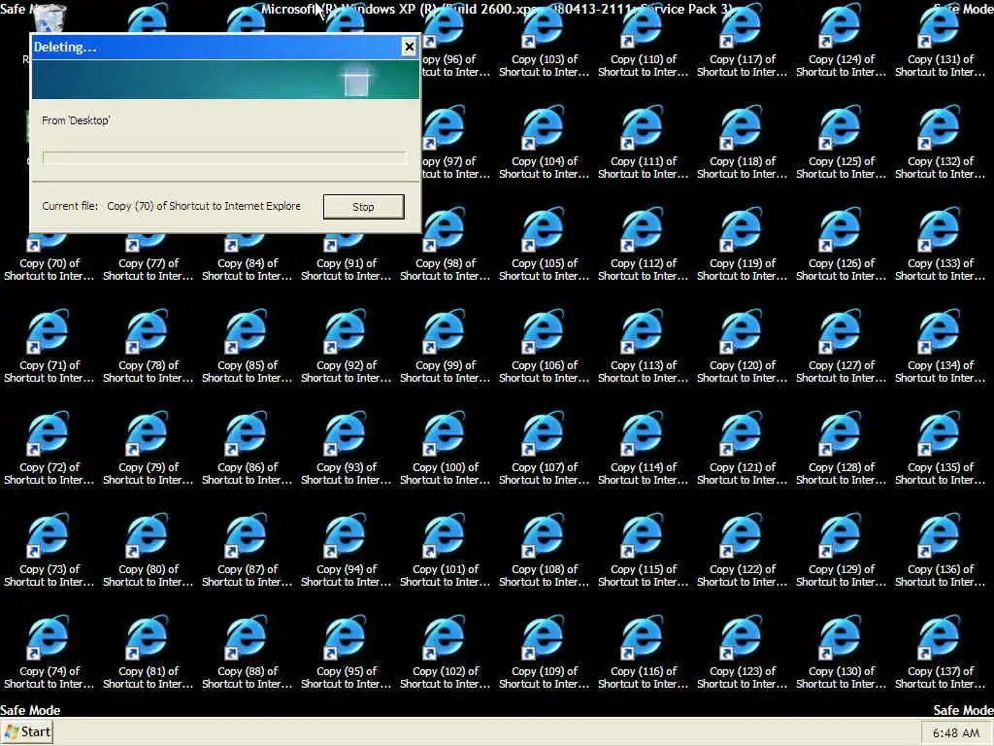994x746 pixels.
Task: Select Copy (117) Internet Explorer shortcut icon
Action: pos(741,26)
